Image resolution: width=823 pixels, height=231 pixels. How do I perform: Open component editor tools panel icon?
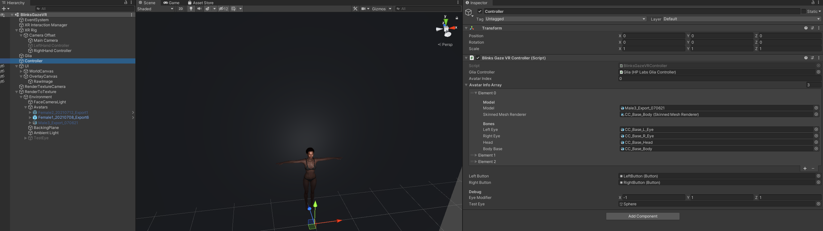(355, 9)
